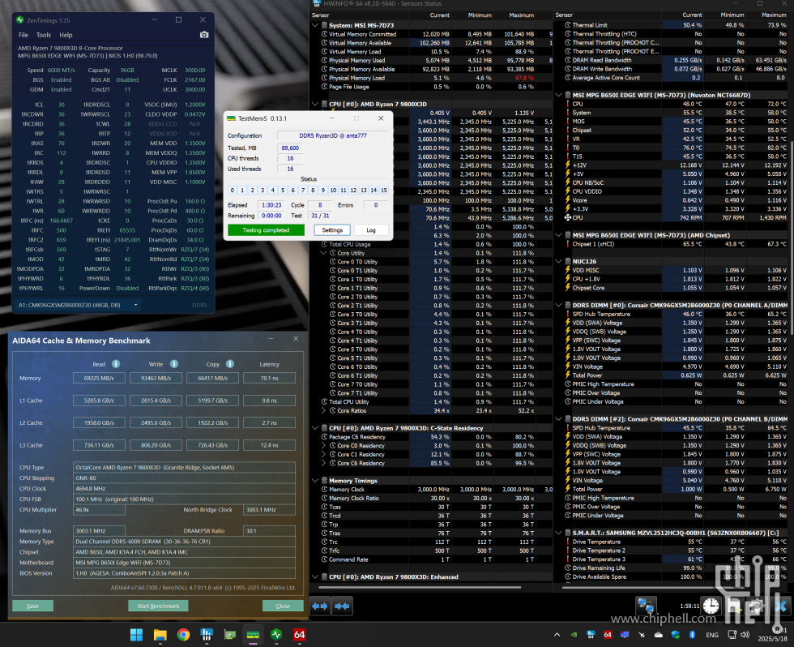
Task: Show hidden tray icons chevron
Action: click(557, 634)
